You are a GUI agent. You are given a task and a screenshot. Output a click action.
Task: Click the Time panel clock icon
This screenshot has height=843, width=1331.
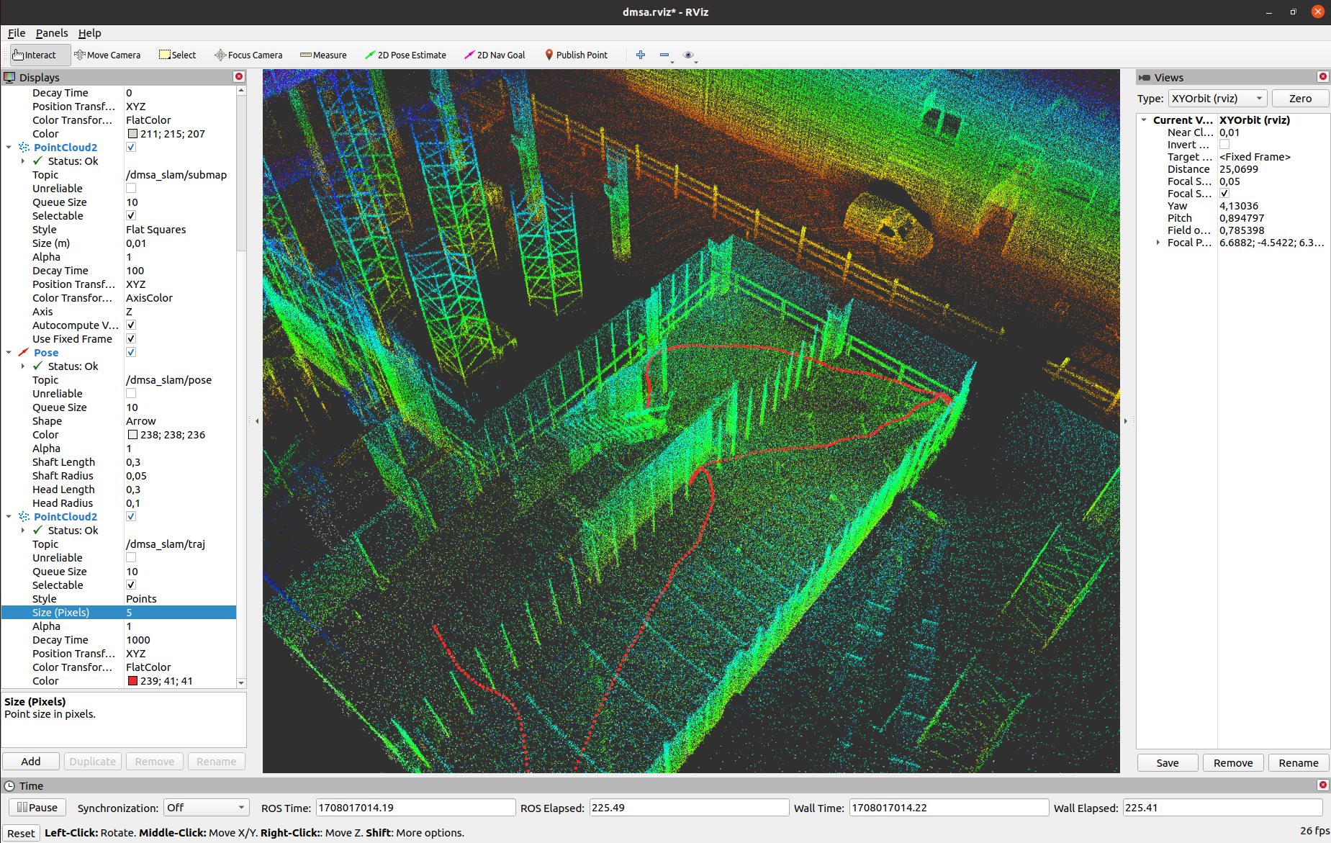(9, 785)
